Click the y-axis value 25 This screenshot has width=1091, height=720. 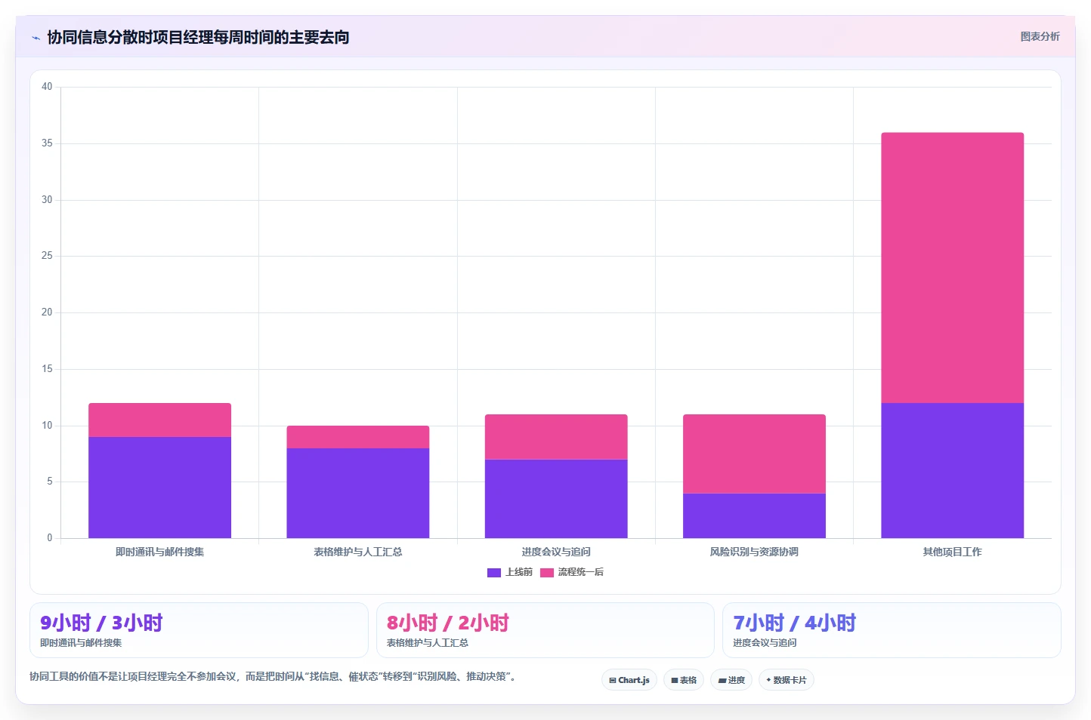pos(47,256)
